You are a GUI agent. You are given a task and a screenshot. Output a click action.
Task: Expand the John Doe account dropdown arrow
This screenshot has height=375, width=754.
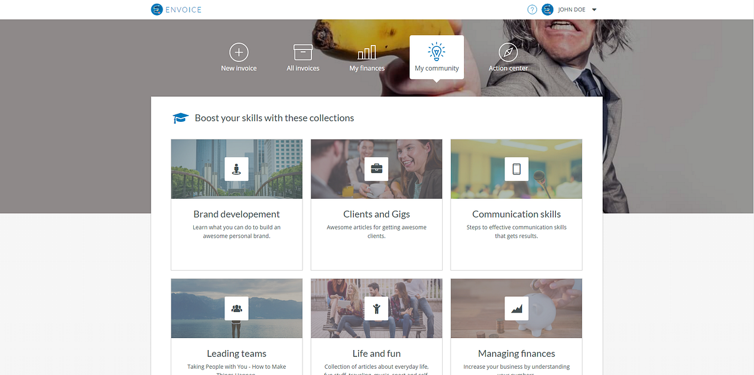click(x=594, y=9)
